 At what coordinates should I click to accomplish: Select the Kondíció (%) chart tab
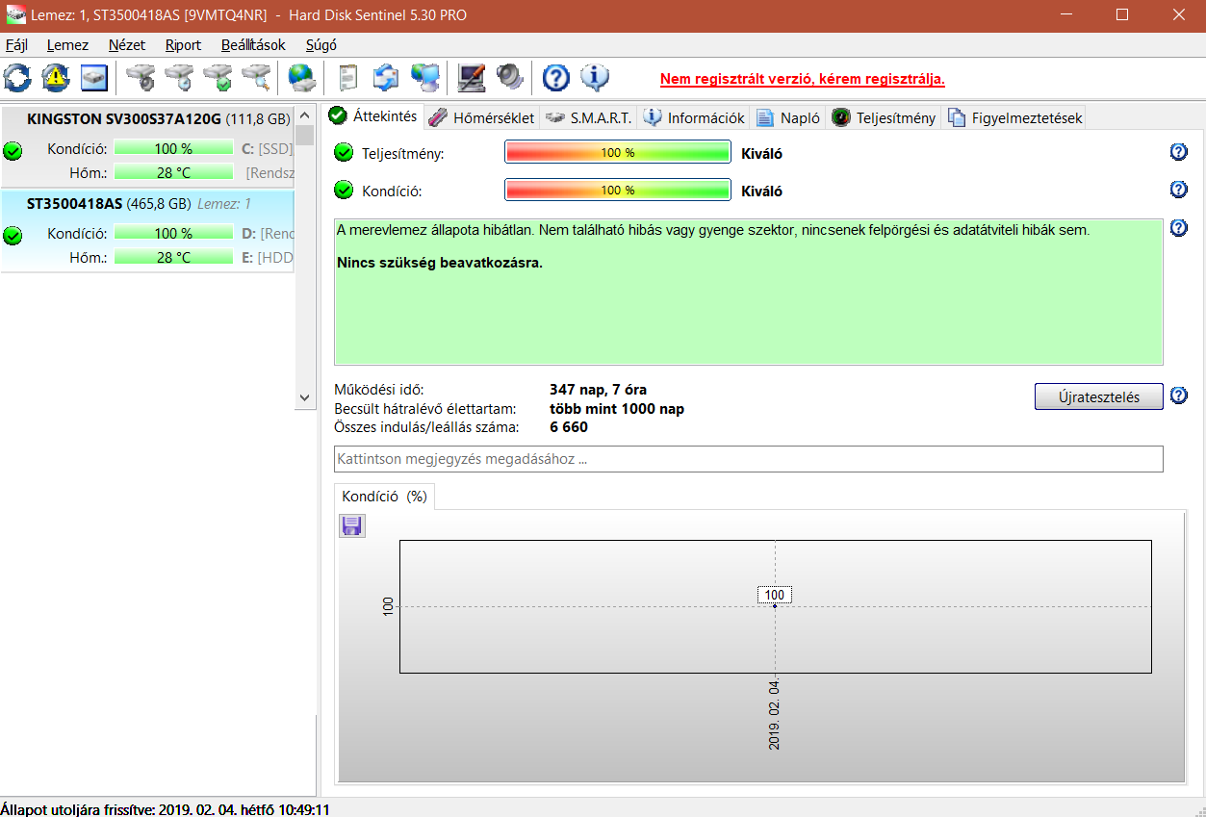(384, 497)
